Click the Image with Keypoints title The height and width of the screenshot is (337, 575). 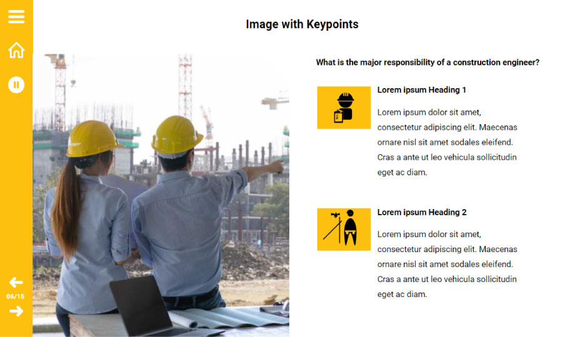click(x=302, y=24)
